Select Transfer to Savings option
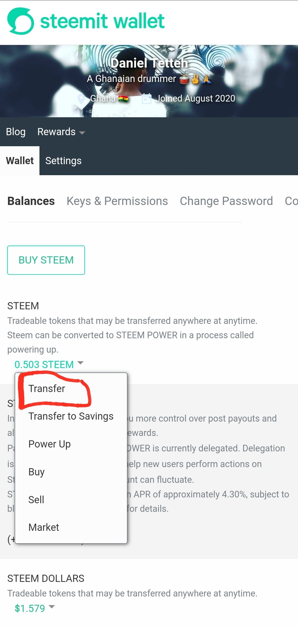Screen dimensions: 298x626 71,416
